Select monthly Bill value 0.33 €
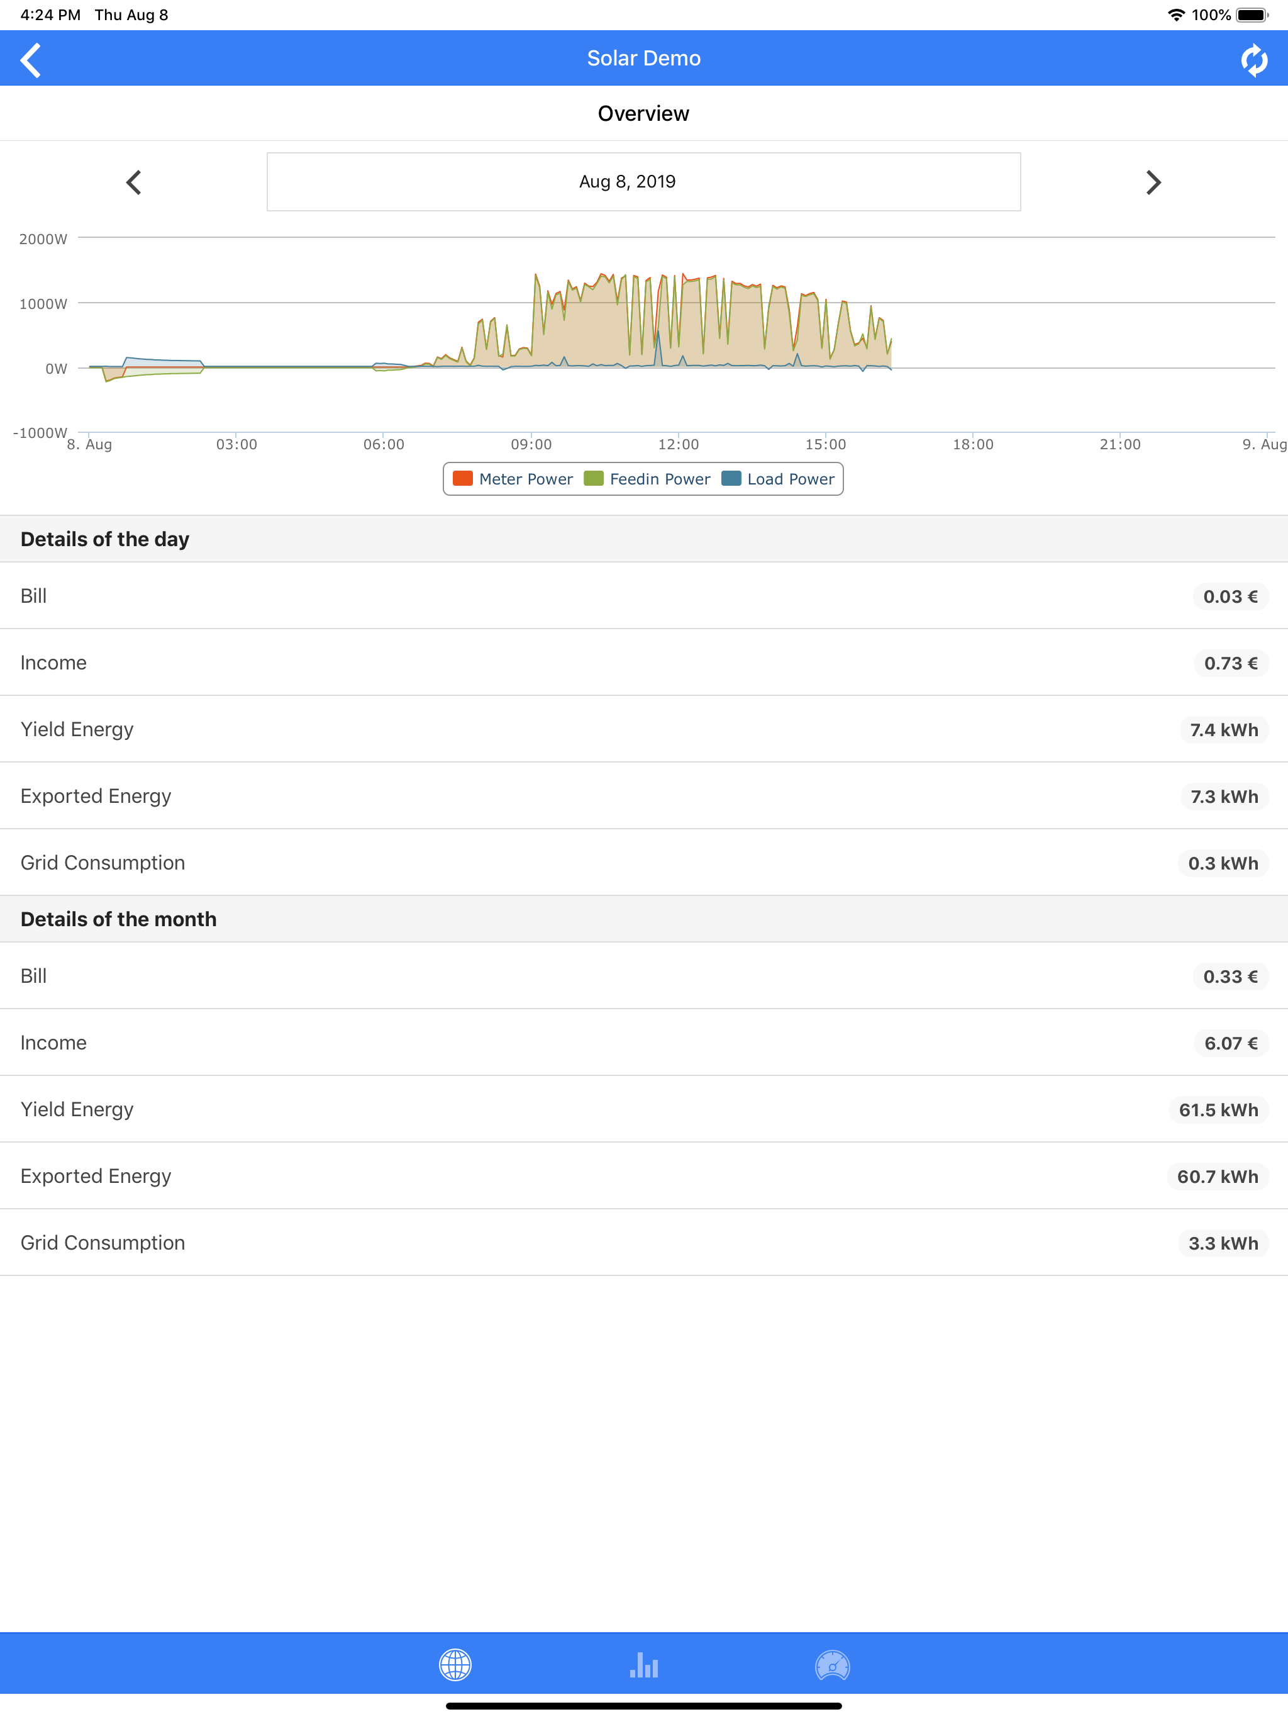 pyautogui.click(x=1230, y=976)
